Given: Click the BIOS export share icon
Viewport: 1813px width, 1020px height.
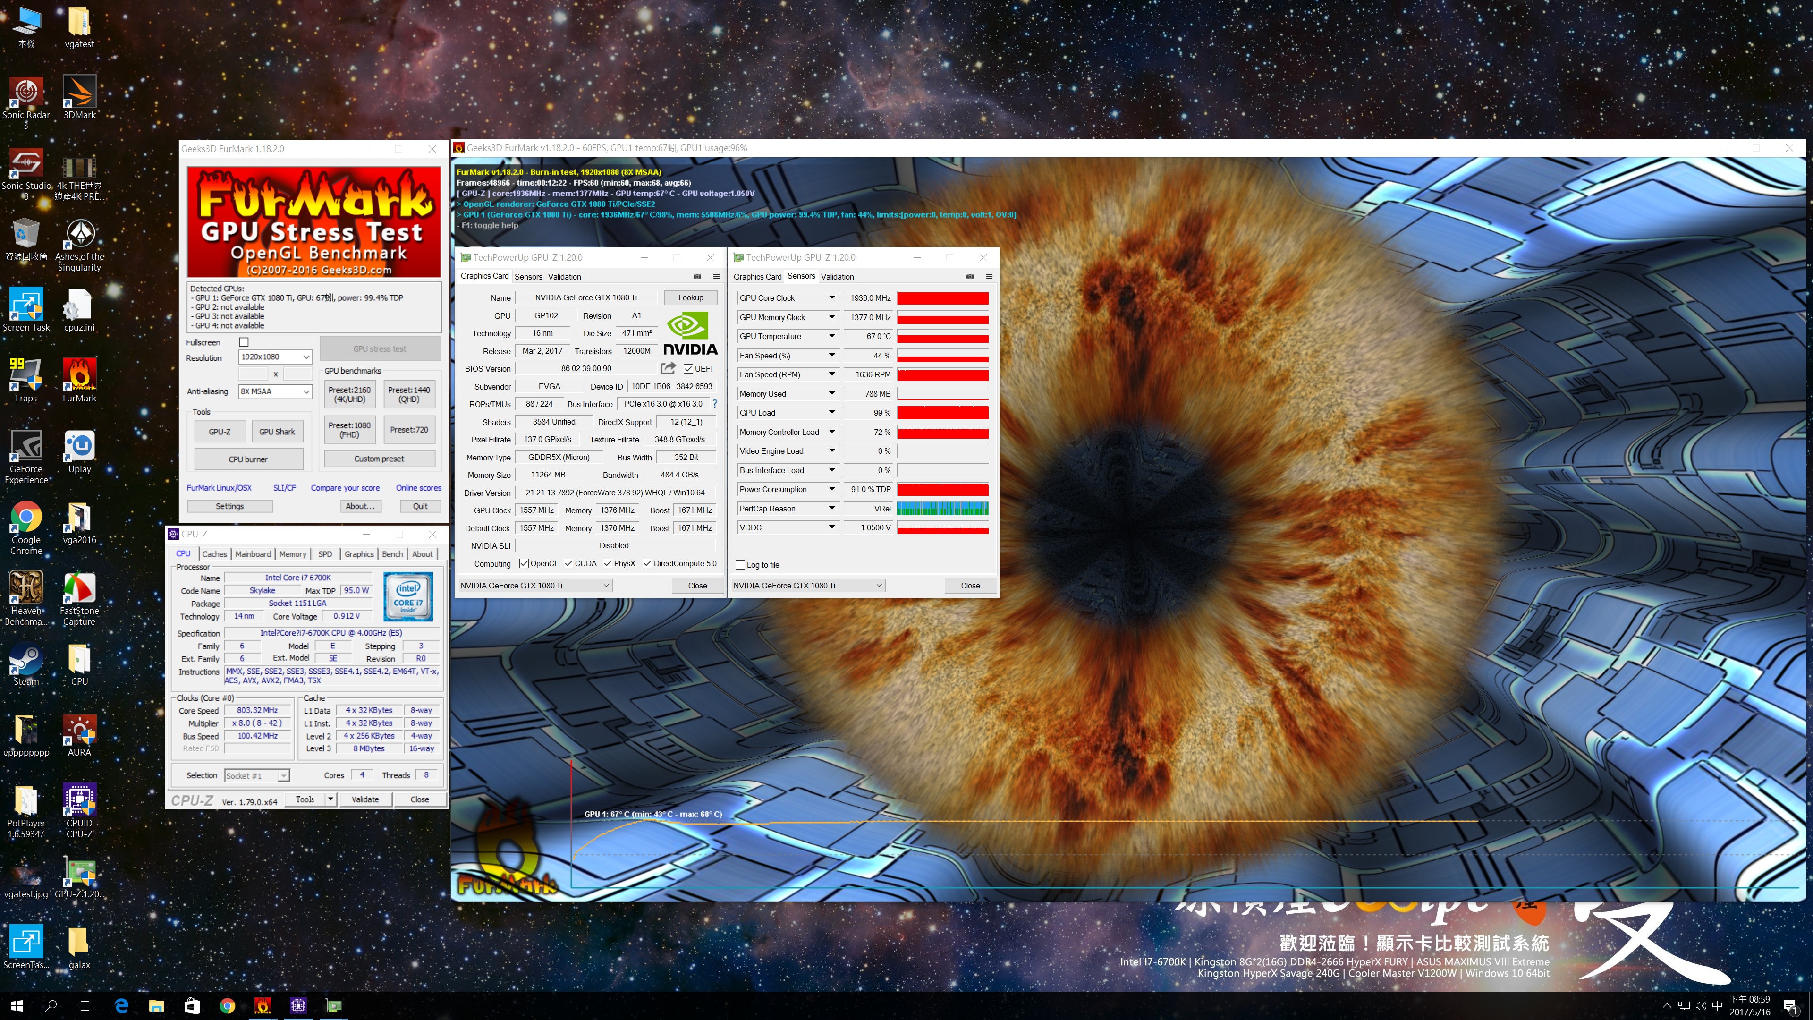Looking at the screenshot, I should [x=668, y=368].
